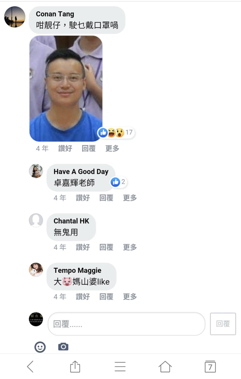Expand 更多 options under Have A Good Day's comment
Image resolution: width=241 pixels, height=379 pixels.
pyautogui.click(x=130, y=198)
